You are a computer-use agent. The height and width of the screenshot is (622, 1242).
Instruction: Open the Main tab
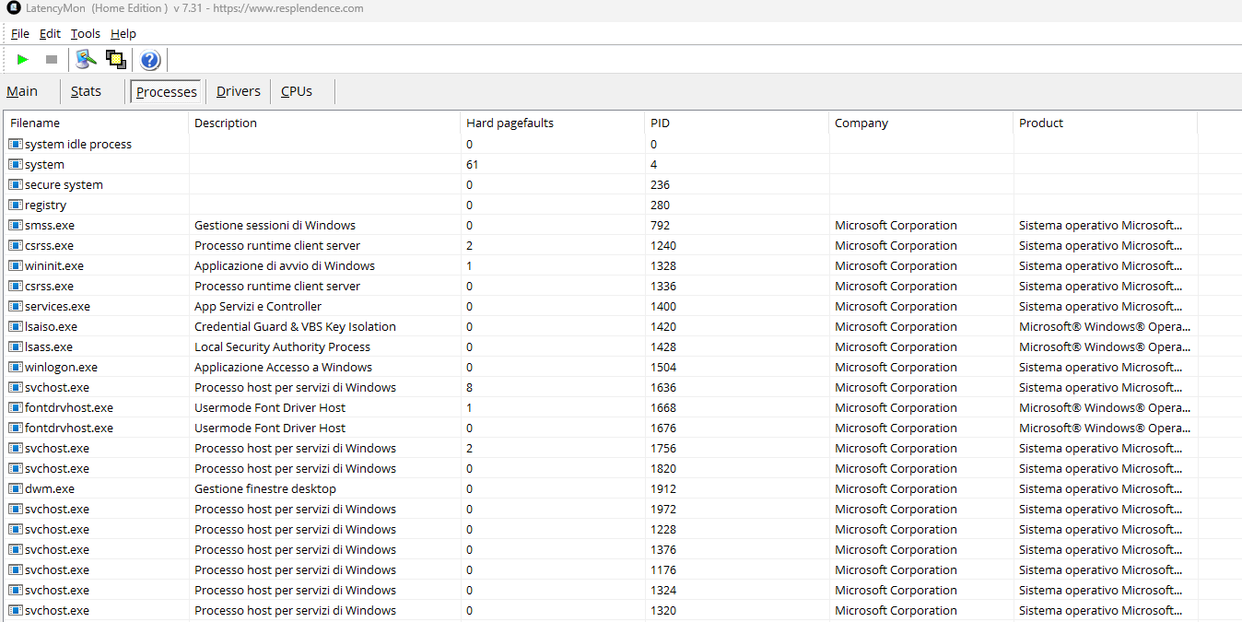tap(22, 91)
